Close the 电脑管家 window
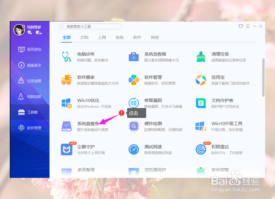Viewport: 275px width, 199px height. tap(261, 26)
